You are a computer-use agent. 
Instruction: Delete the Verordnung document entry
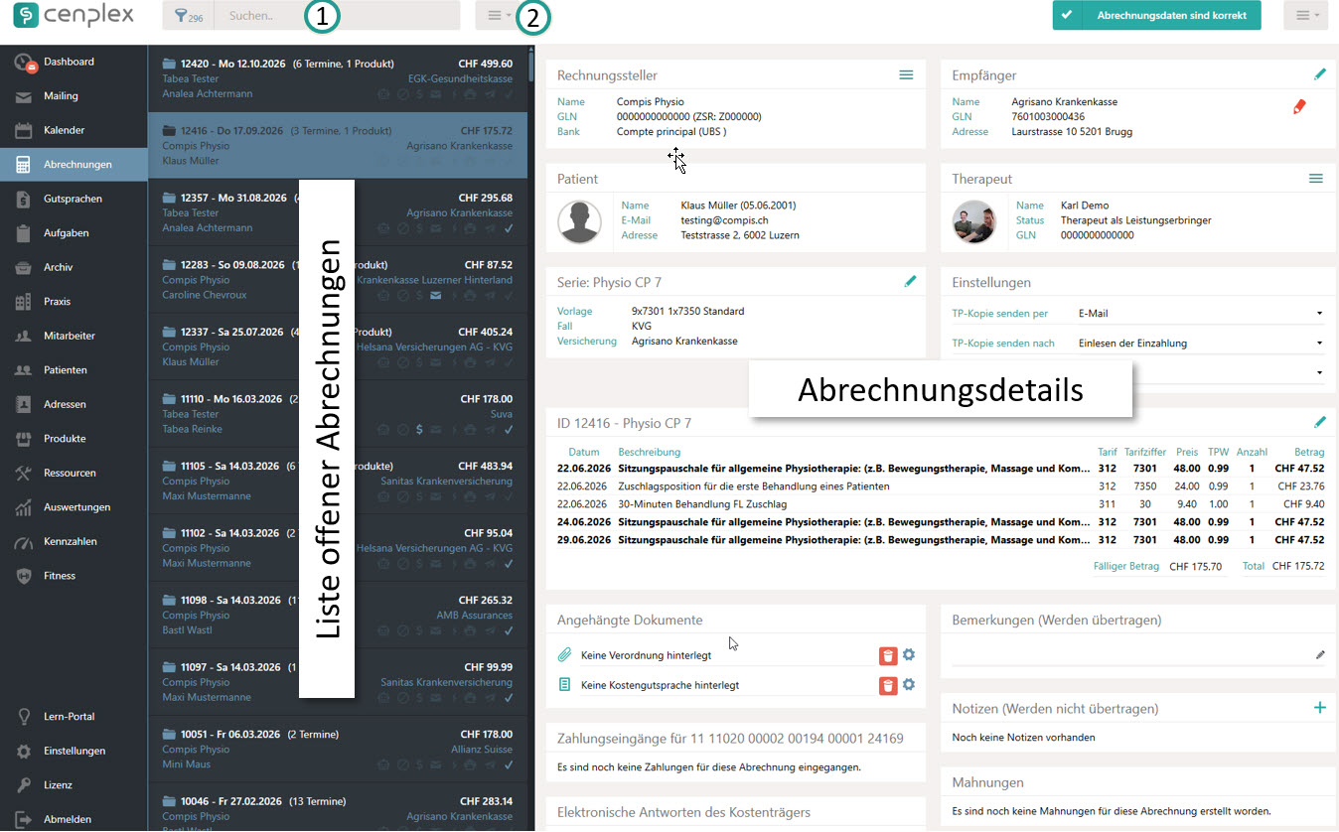[888, 655]
